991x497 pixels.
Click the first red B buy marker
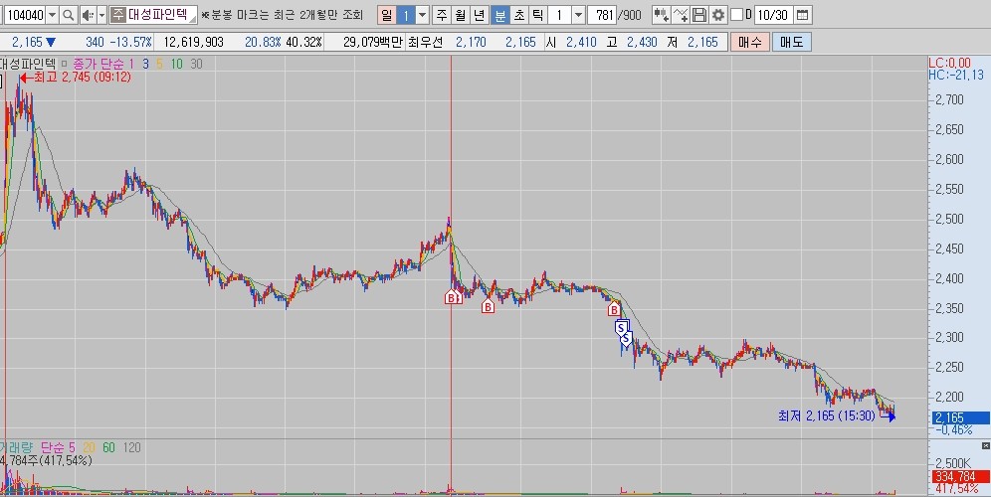pos(452,297)
